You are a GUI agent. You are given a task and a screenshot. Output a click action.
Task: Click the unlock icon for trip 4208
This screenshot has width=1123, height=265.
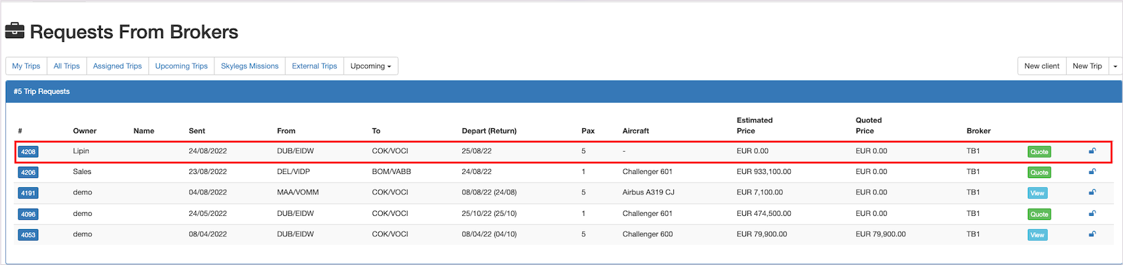[1092, 151]
